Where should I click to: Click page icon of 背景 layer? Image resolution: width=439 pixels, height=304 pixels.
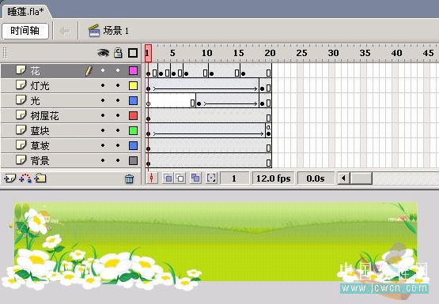pyautogui.click(x=21, y=160)
